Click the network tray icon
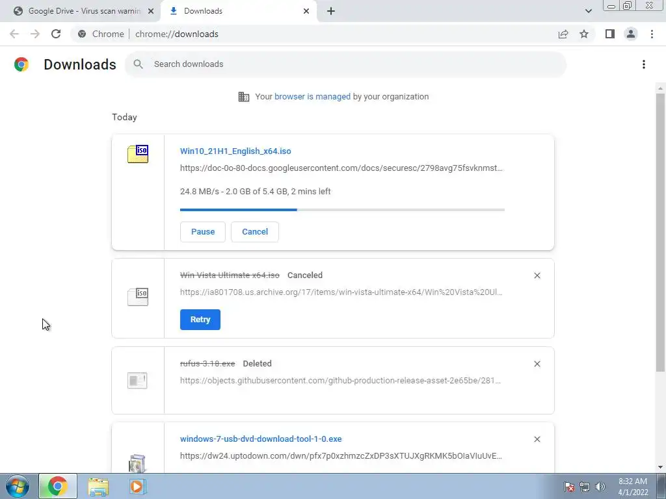The width and height of the screenshot is (666, 499). [x=585, y=487]
